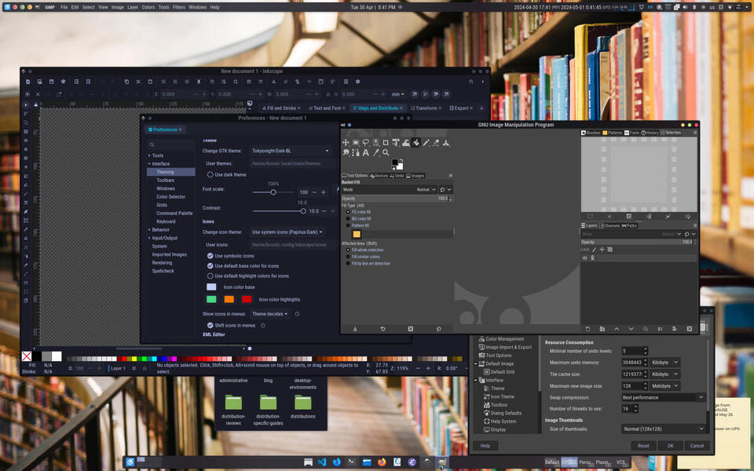Screen dimensions: 754x471
Task: Click OK in the GIMP Preferences dialog
Action: click(670, 446)
